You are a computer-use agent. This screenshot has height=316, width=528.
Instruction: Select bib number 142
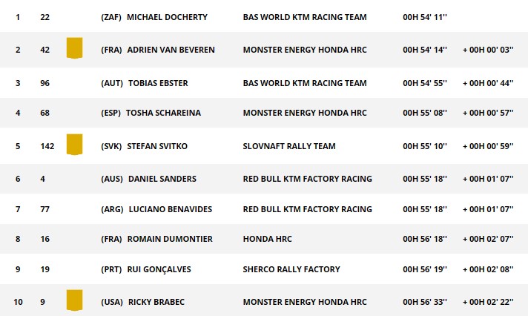click(47, 146)
